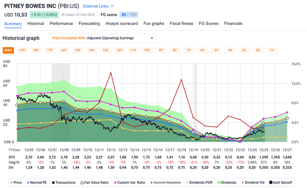The width and height of the screenshot is (307, 188).
Task: Click the FYDate label 12/20
Action: (x=205, y=150)
